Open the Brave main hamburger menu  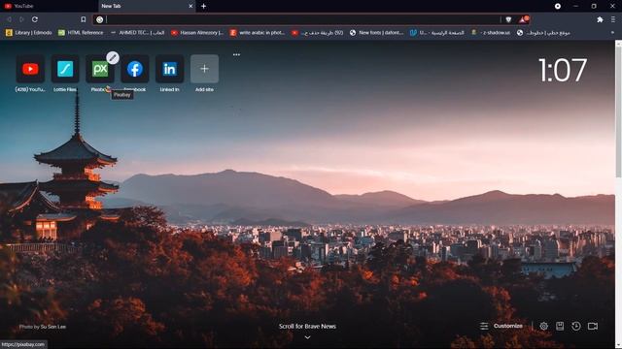click(613, 19)
